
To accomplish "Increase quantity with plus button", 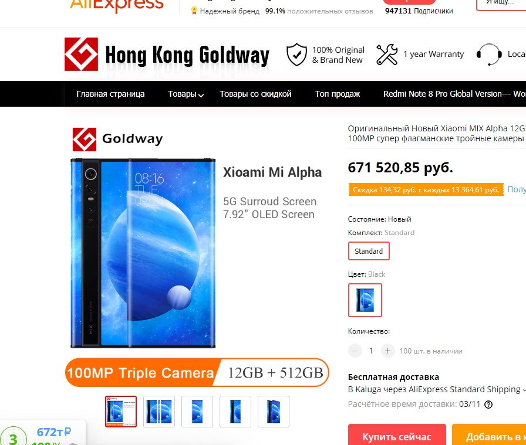I will [x=388, y=351].
